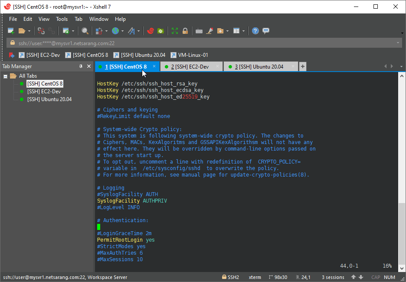Select CentOS 8 in Tab Manager list
Image resolution: width=406 pixels, height=282 pixels.
click(x=45, y=83)
